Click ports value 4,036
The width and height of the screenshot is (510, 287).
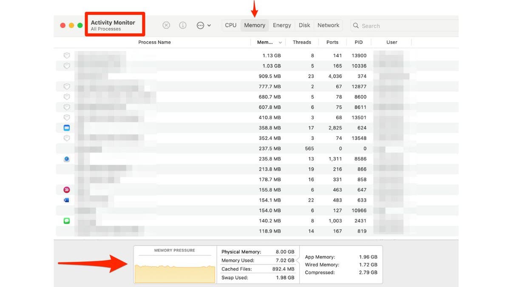coord(335,77)
